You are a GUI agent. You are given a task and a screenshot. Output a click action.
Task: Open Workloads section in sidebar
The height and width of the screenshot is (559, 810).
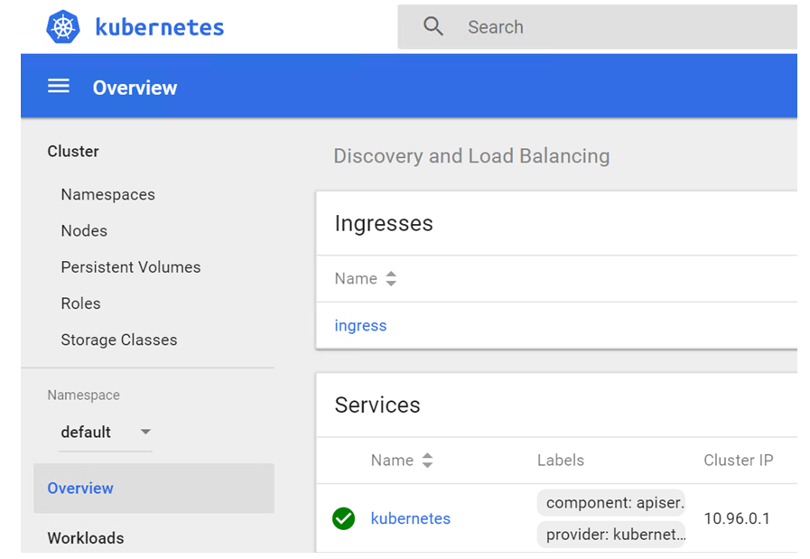[x=86, y=537]
